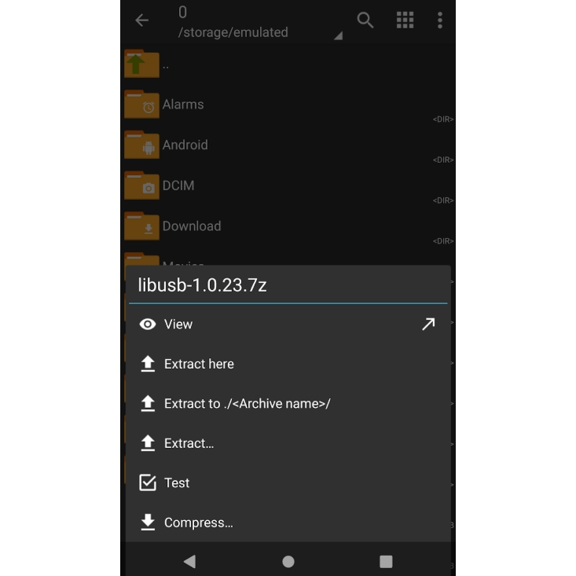Tap the <DIR> label of Download
The width and height of the screenshot is (576, 576).
[443, 241]
